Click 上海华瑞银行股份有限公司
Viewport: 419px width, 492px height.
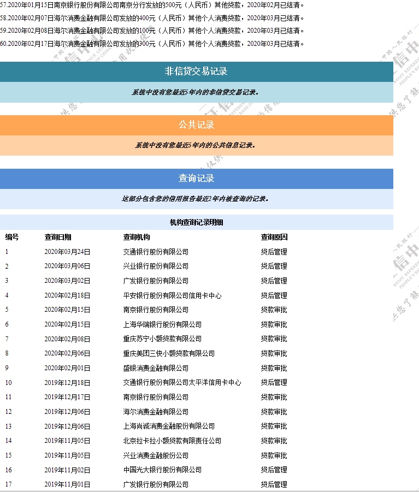(162, 324)
